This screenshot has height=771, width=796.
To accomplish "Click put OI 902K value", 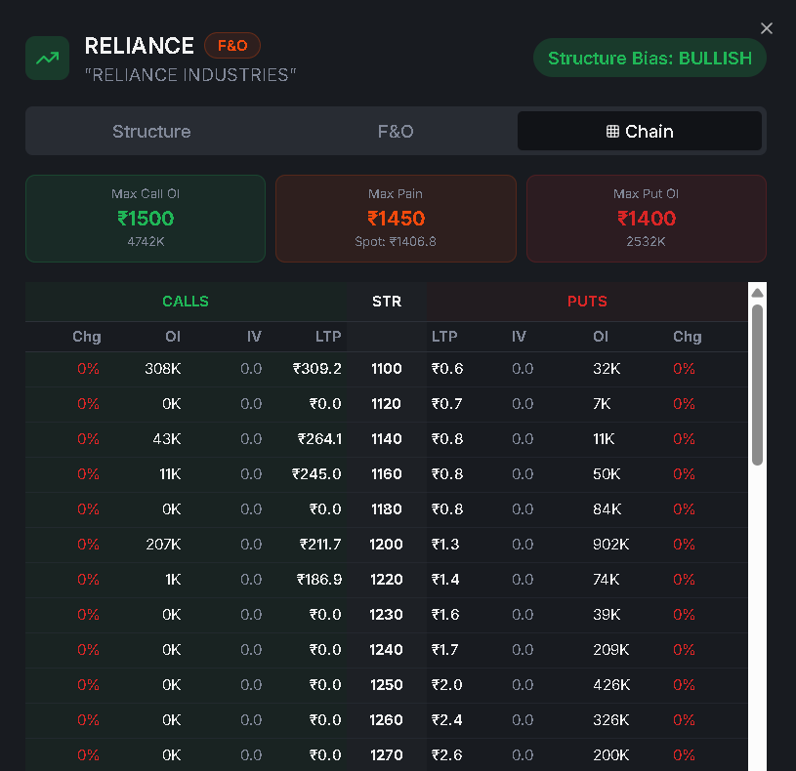I will tap(610, 545).
